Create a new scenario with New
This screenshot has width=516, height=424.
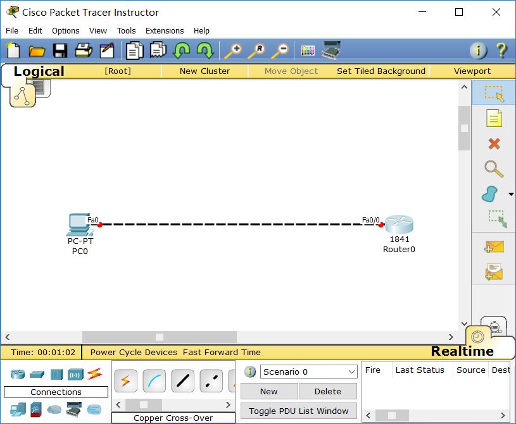(269, 392)
